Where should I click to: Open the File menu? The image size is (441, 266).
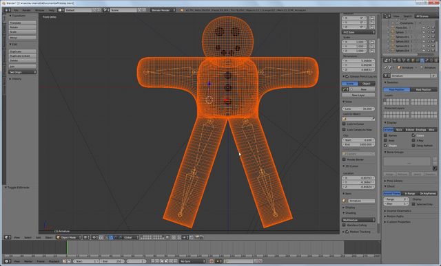coord(16,10)
